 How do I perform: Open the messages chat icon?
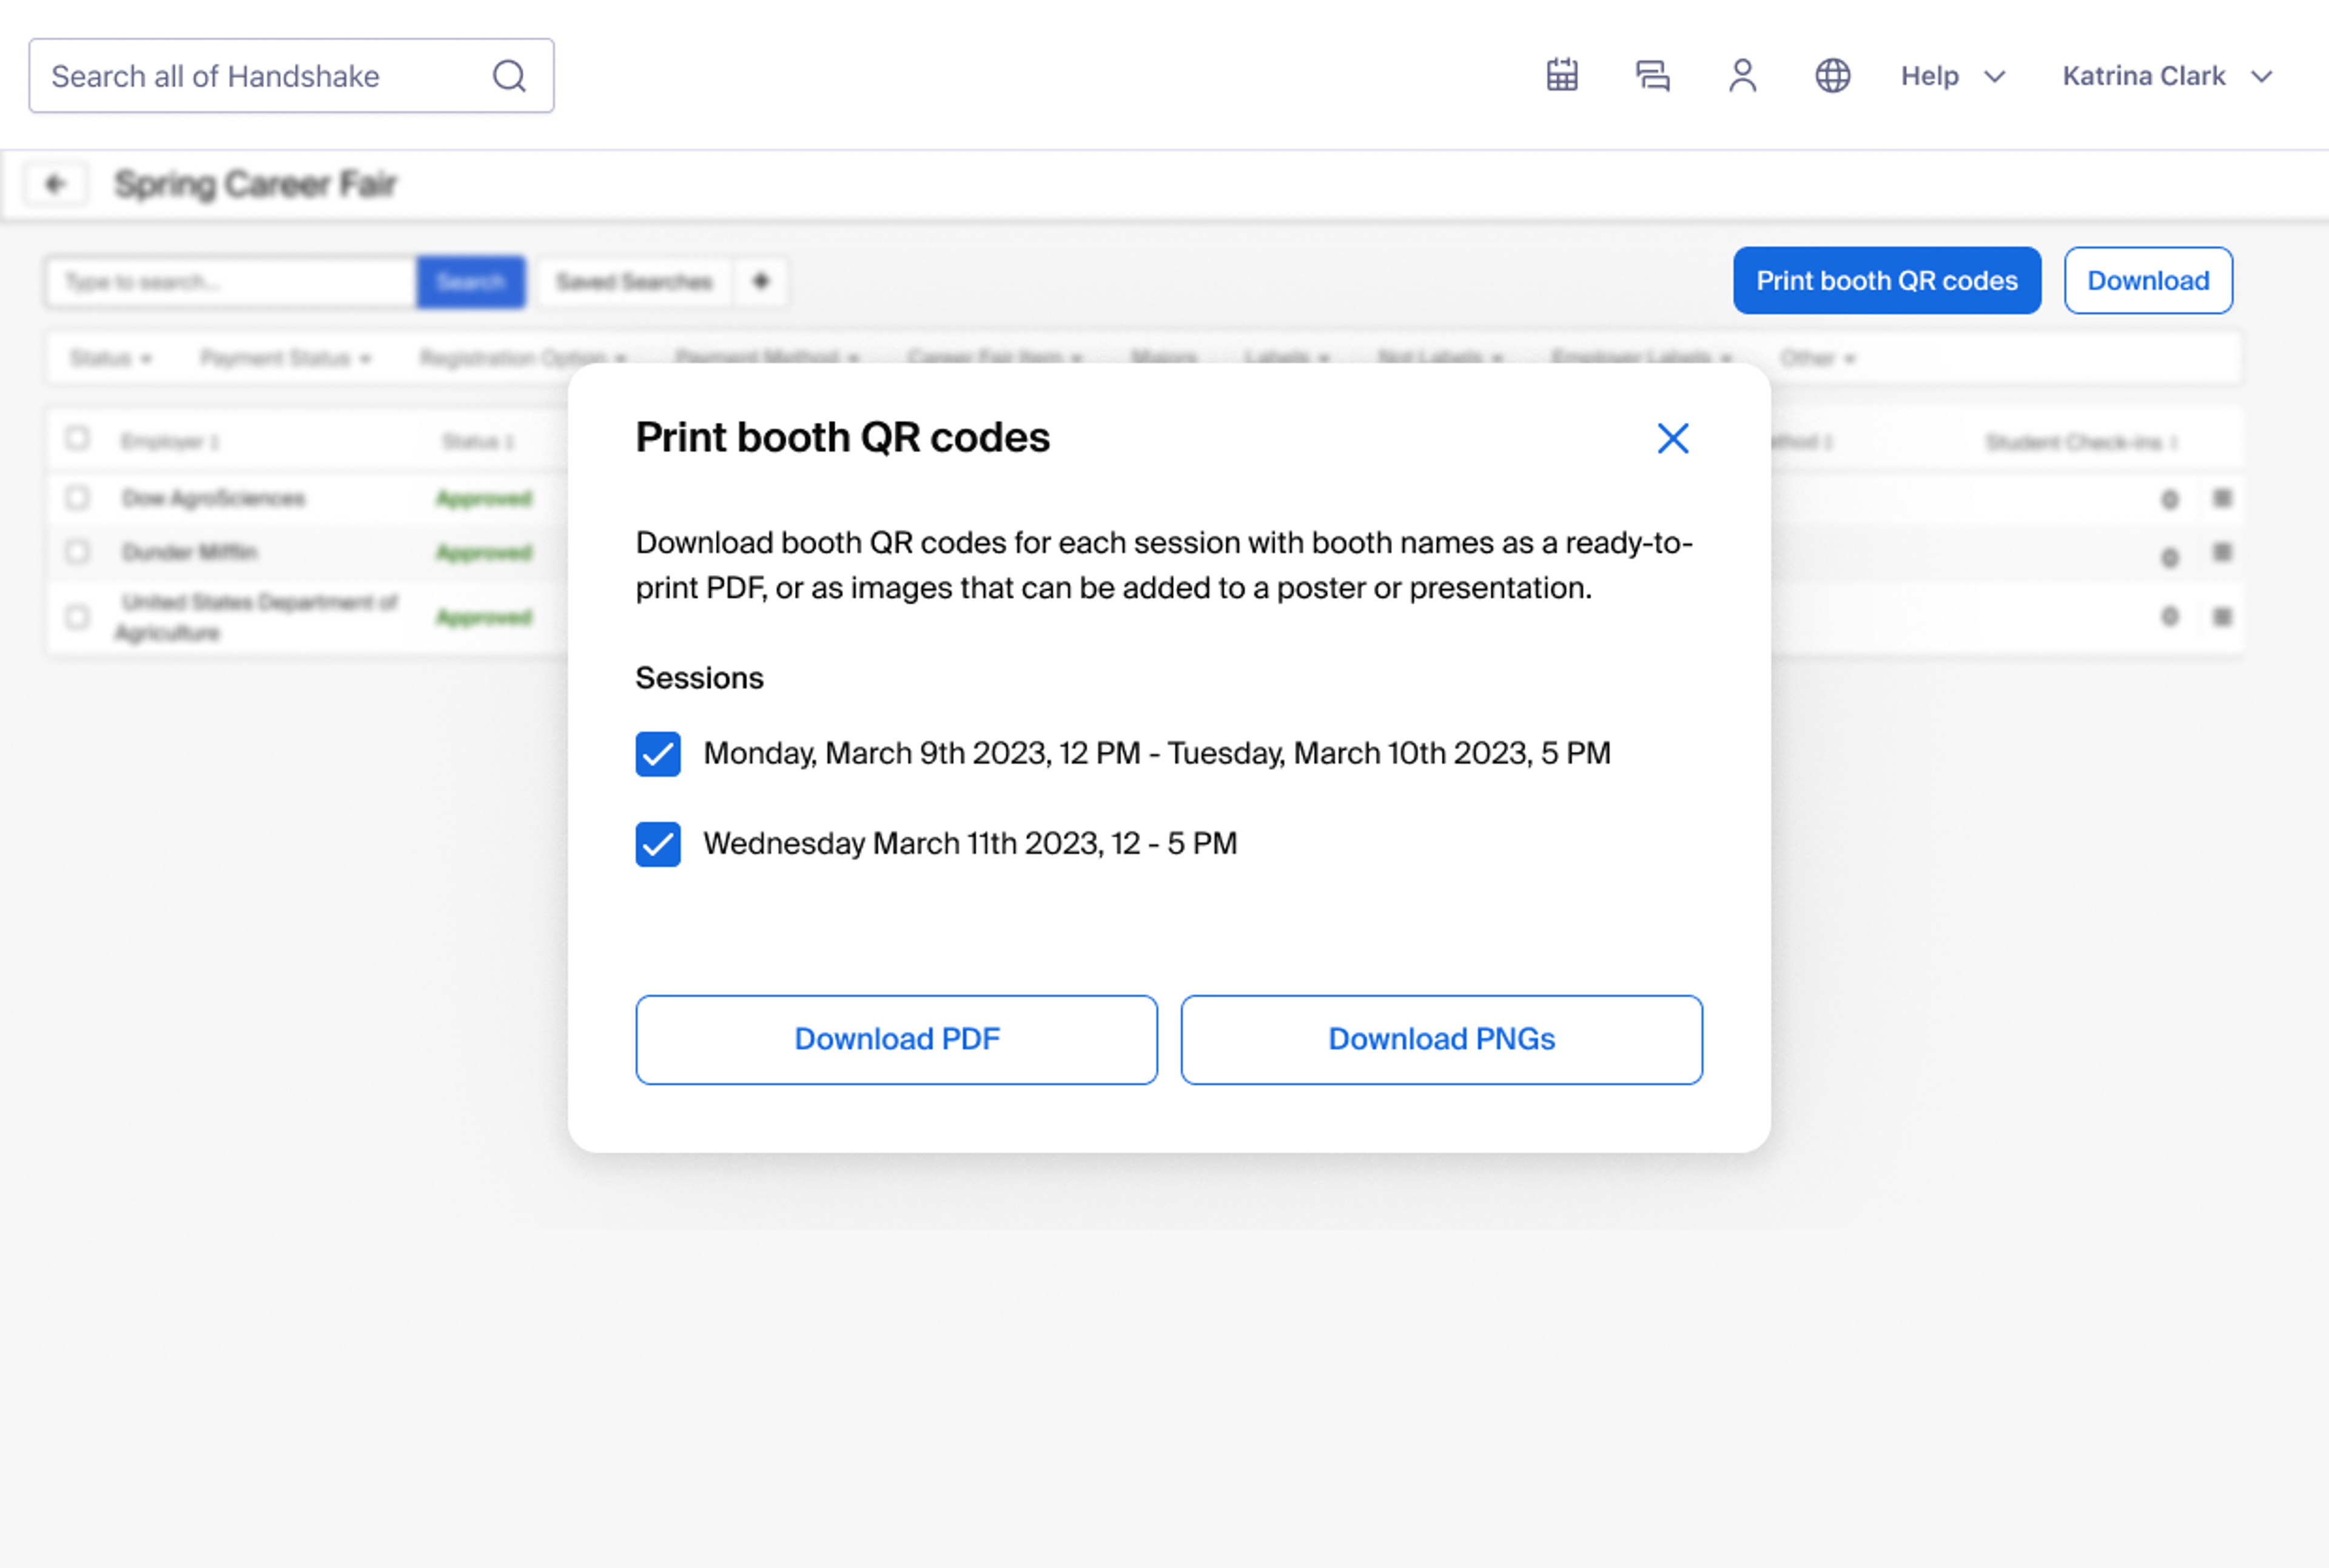click(1652, 75)
